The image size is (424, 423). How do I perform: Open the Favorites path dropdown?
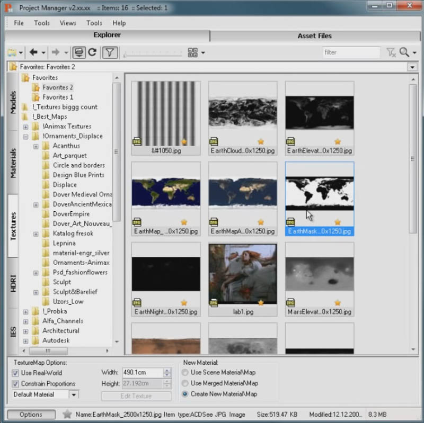pyautogui.click(x=413, y=67)
